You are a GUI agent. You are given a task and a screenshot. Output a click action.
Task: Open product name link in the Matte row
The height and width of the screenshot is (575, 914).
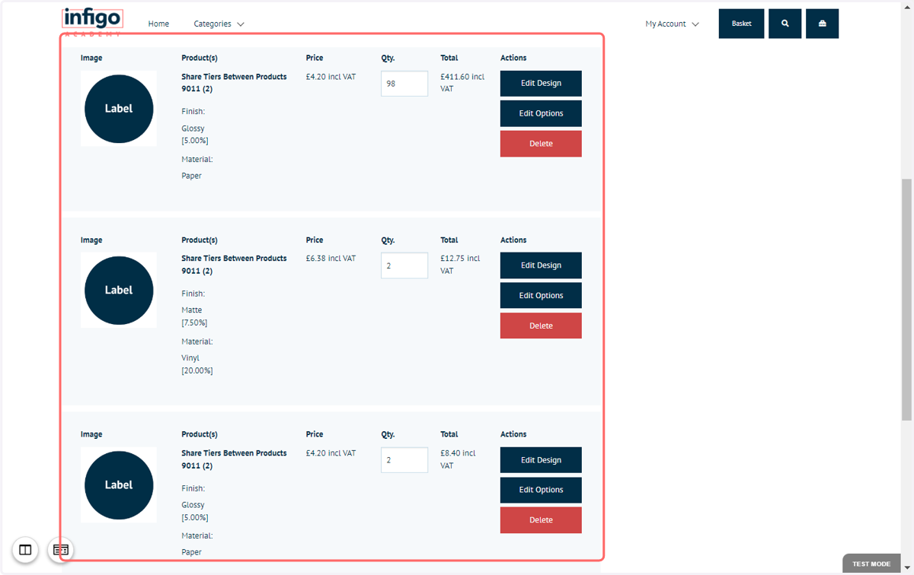(x=234, y=265)
